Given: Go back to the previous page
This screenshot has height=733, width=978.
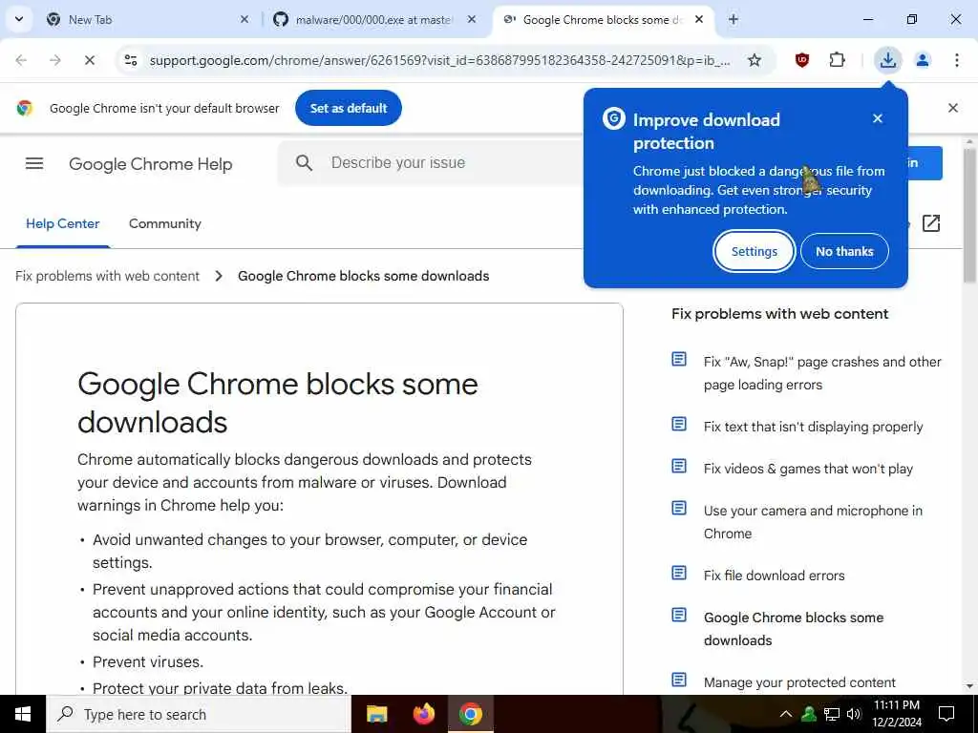Looking at the screenshot, I should [21, 60].
